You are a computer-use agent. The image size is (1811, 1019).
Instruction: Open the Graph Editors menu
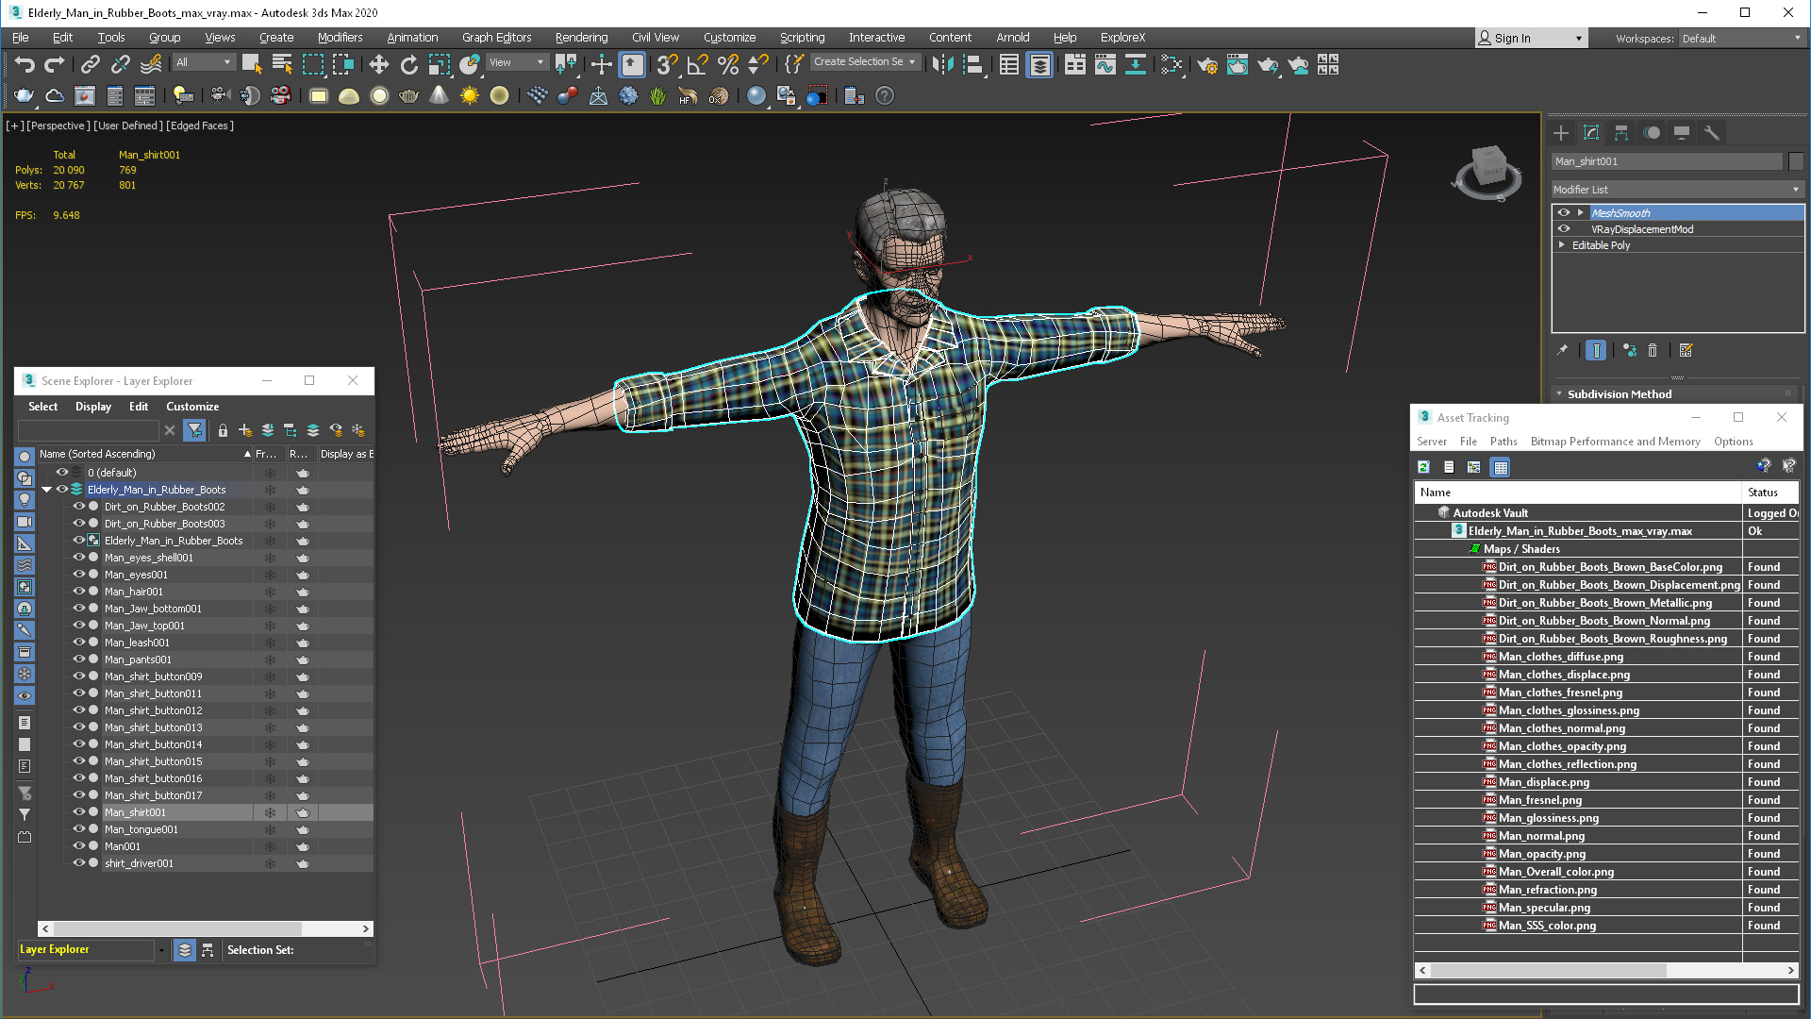point(496,38)
